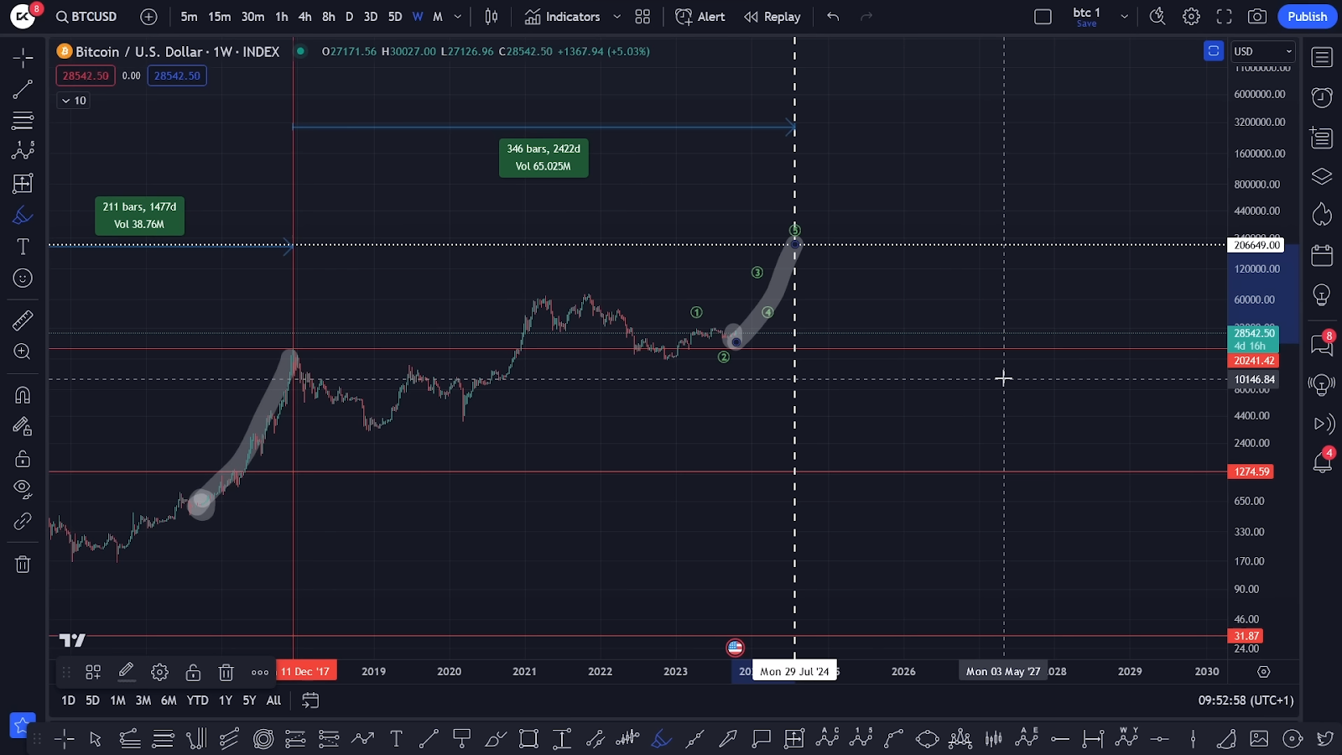Select the Text tool in left toolbar
Image resolution: width=1342 pixels, height=755 pixels.
(x=23, y=247)
